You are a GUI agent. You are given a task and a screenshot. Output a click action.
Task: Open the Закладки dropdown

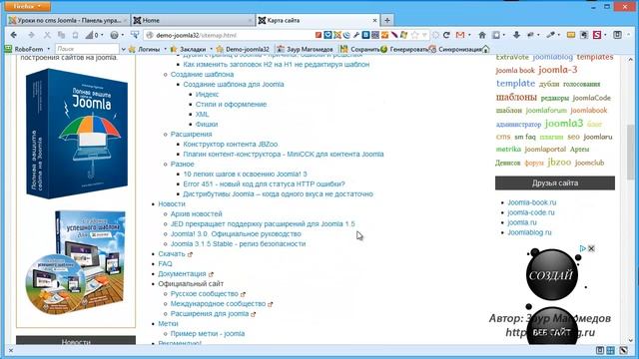tap(192, 49)
